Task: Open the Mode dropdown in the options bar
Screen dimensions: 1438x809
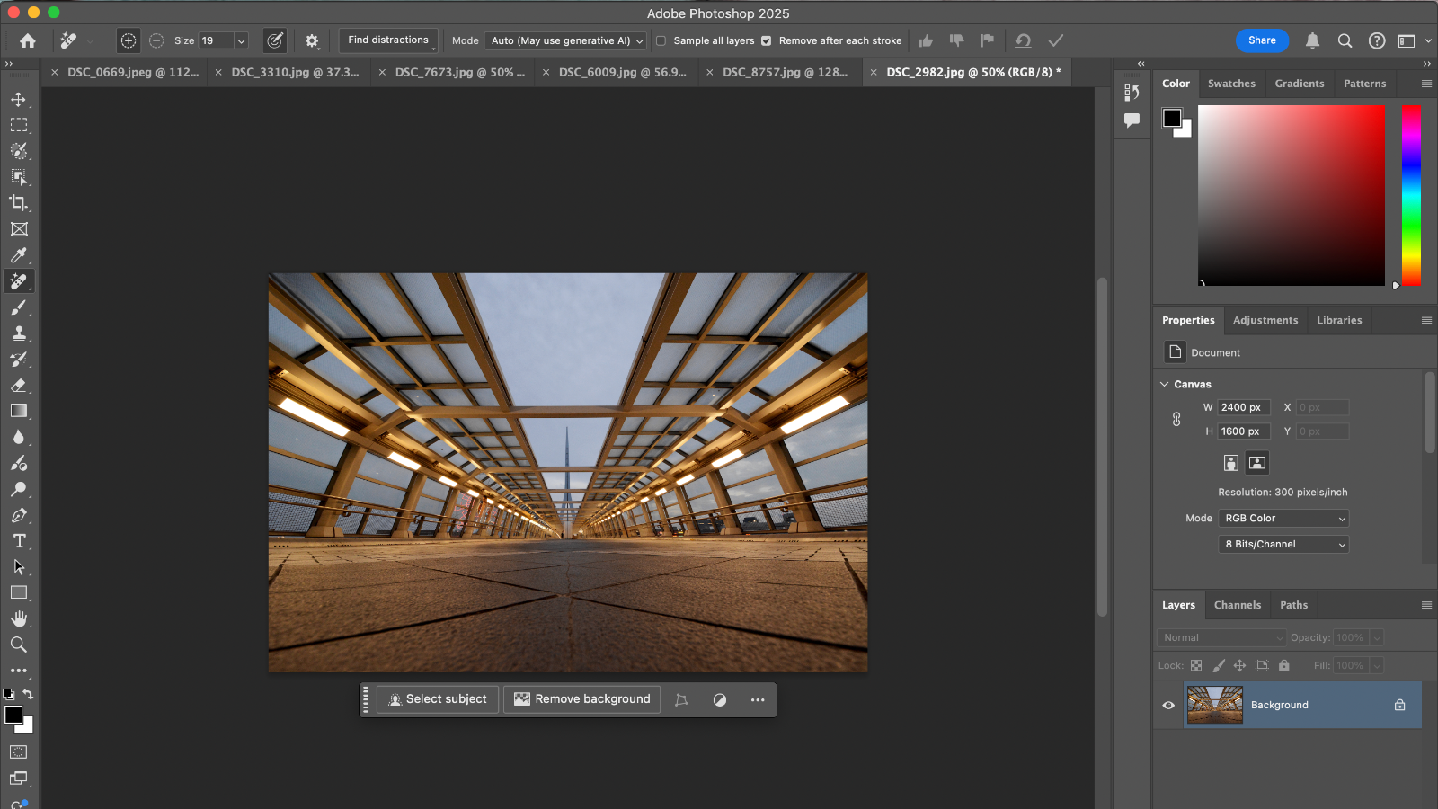Action: click(x=564, y=40)
